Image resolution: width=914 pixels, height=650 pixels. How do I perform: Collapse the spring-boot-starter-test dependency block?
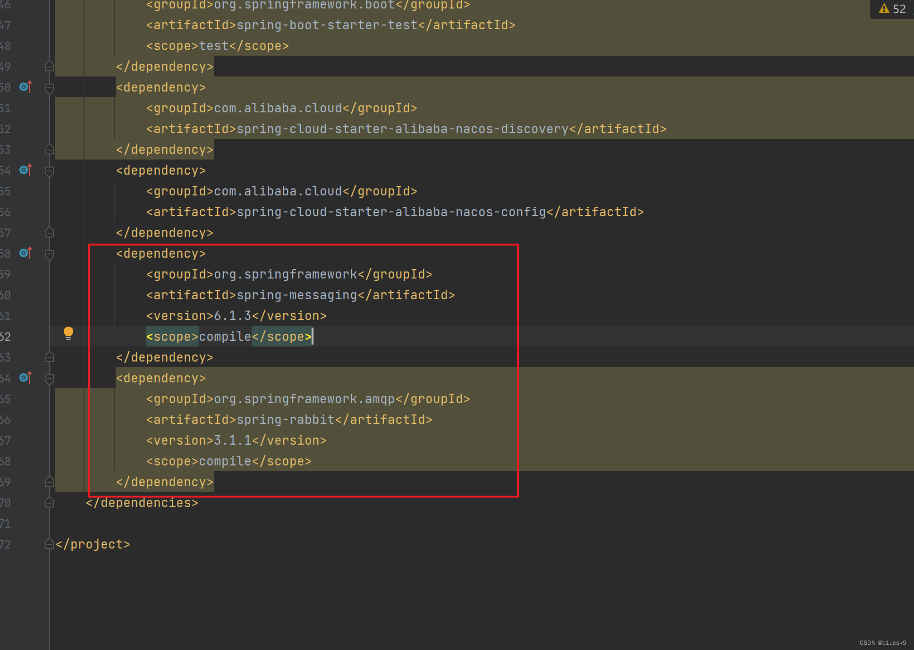pos(49,67)
